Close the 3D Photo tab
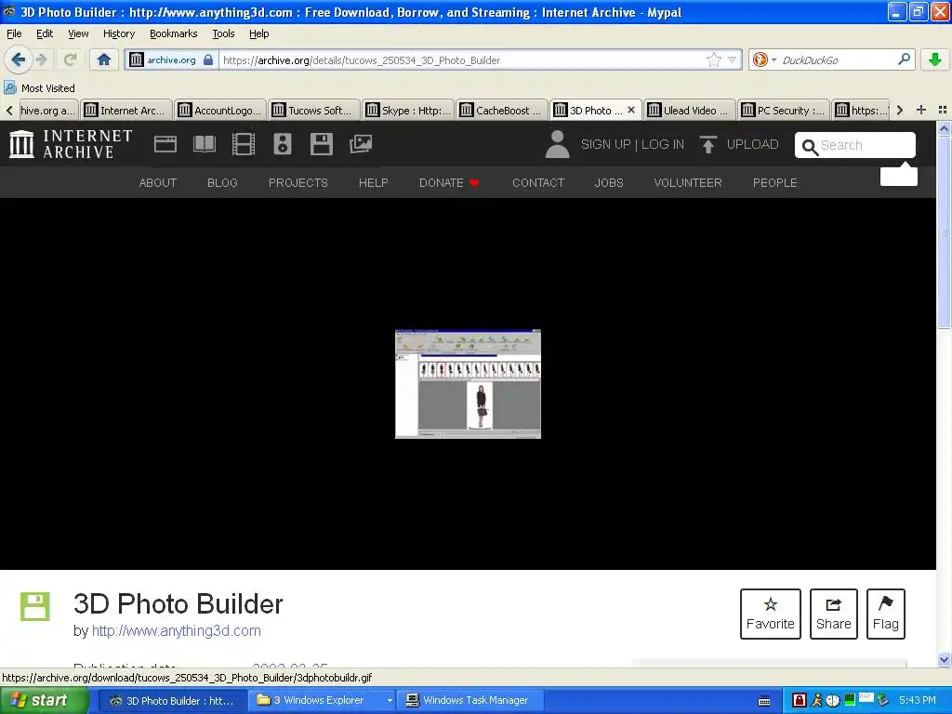The width and height of the screenshot is (952, 714). tap(631, 110)
